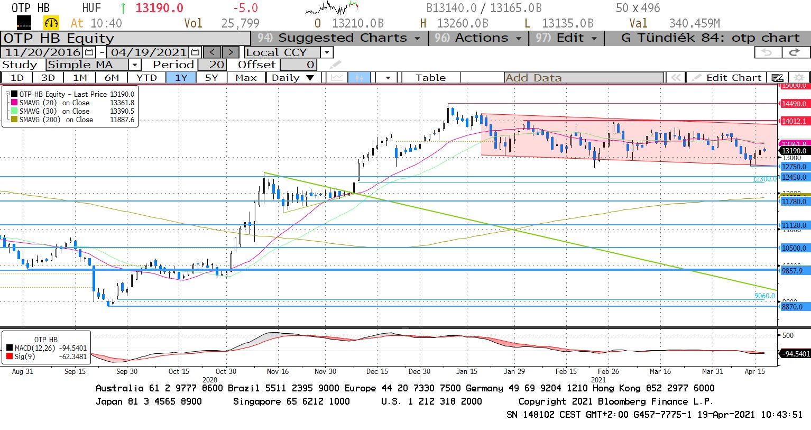Image resolution: width=811 pixels, height=430 pixels.
Task: Select the Max range tab
Action: tap(246, 78)
